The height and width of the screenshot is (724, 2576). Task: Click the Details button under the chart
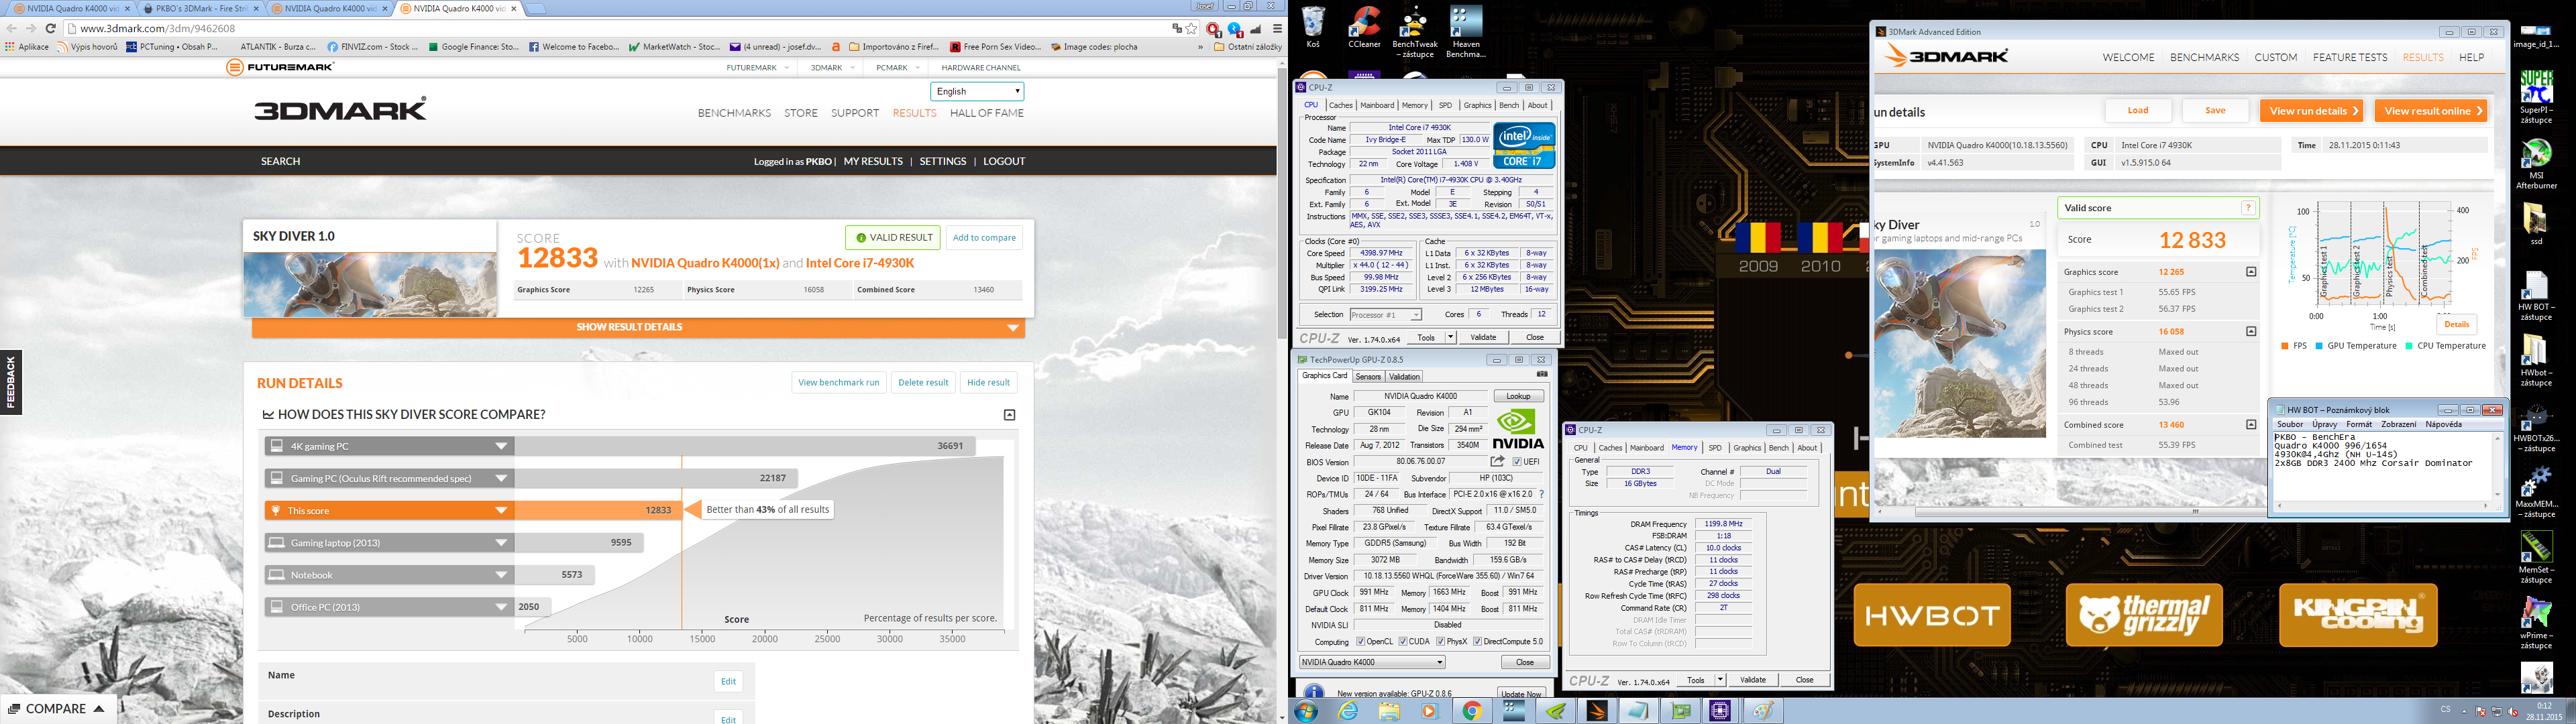coord(2457,324)
